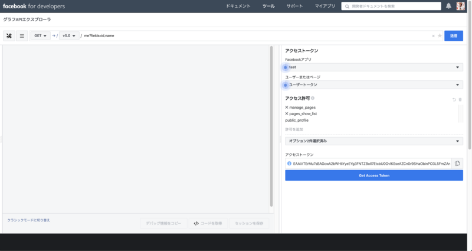Favorite the query with the star icon

tap(440, 36)
